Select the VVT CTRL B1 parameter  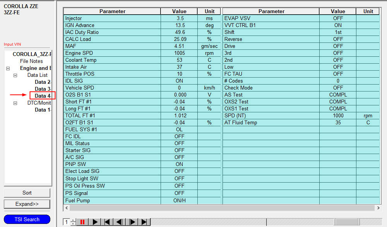click(271, 25)
